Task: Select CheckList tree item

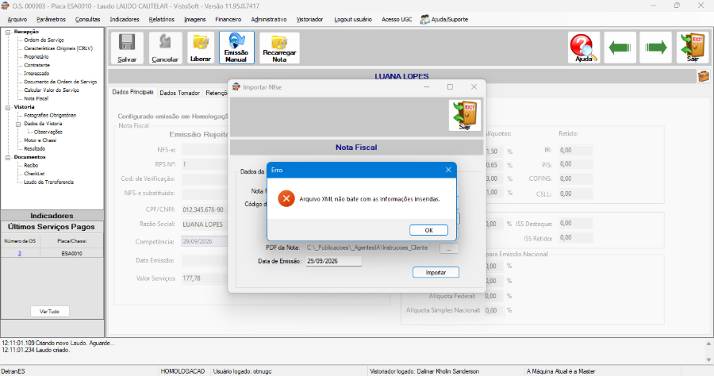Action: pyautogui.click(x=34, y=174)
